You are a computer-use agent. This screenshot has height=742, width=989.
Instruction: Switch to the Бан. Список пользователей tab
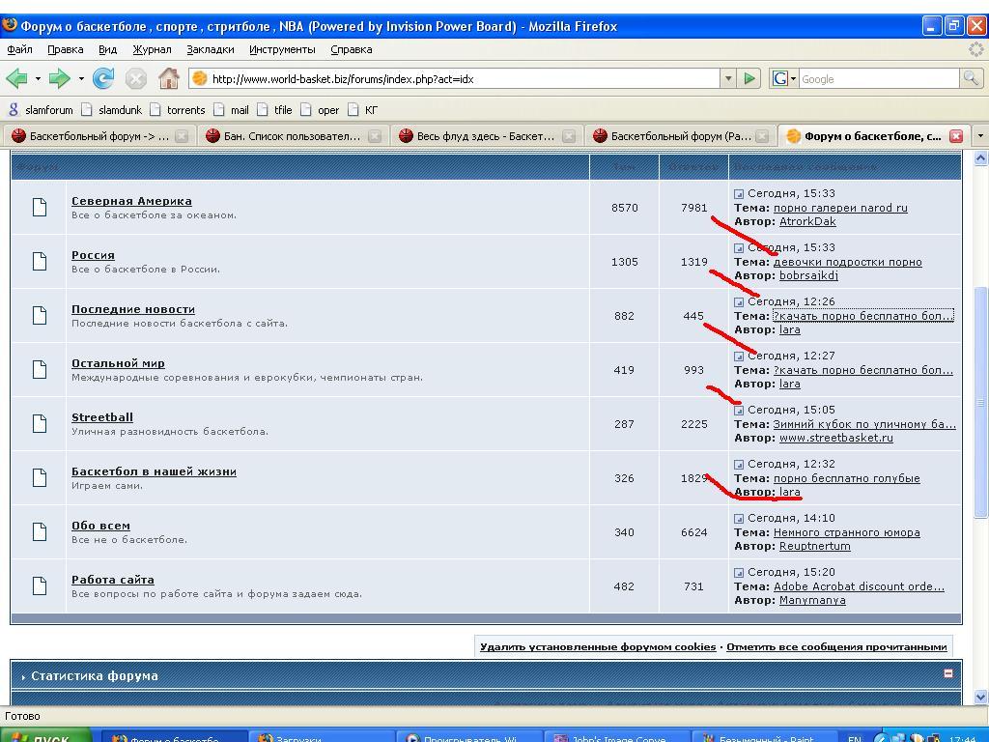290,136
